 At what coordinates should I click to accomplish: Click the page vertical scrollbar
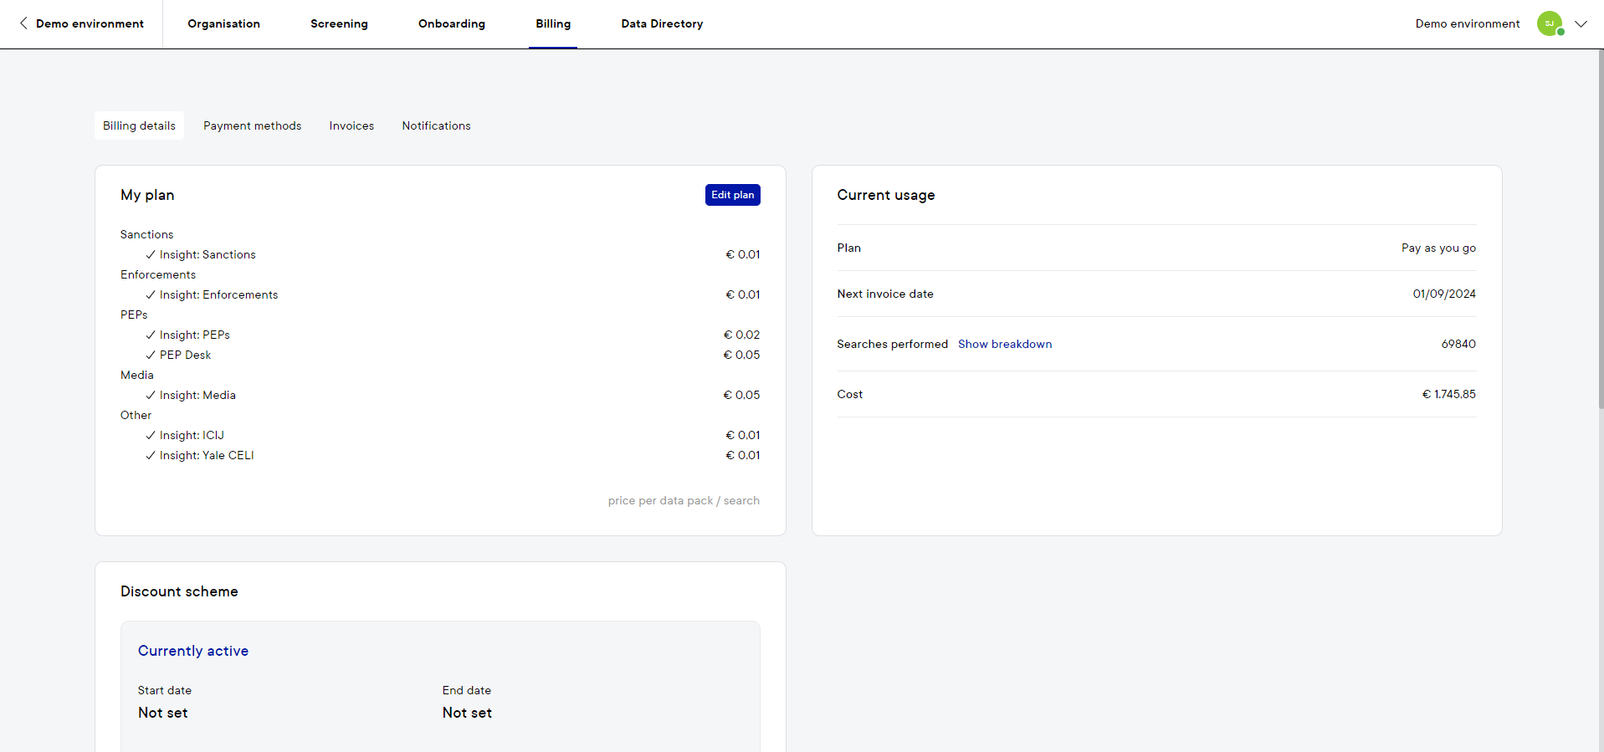click(x=1601, y=230)
